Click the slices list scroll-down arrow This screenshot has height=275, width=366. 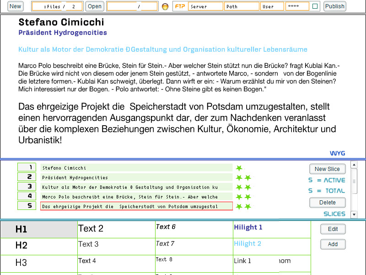[354, 214]
